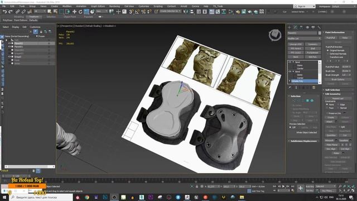357x201 pixels.
Task: Click the Edit Poly modifier button
Action: (312, 57)
